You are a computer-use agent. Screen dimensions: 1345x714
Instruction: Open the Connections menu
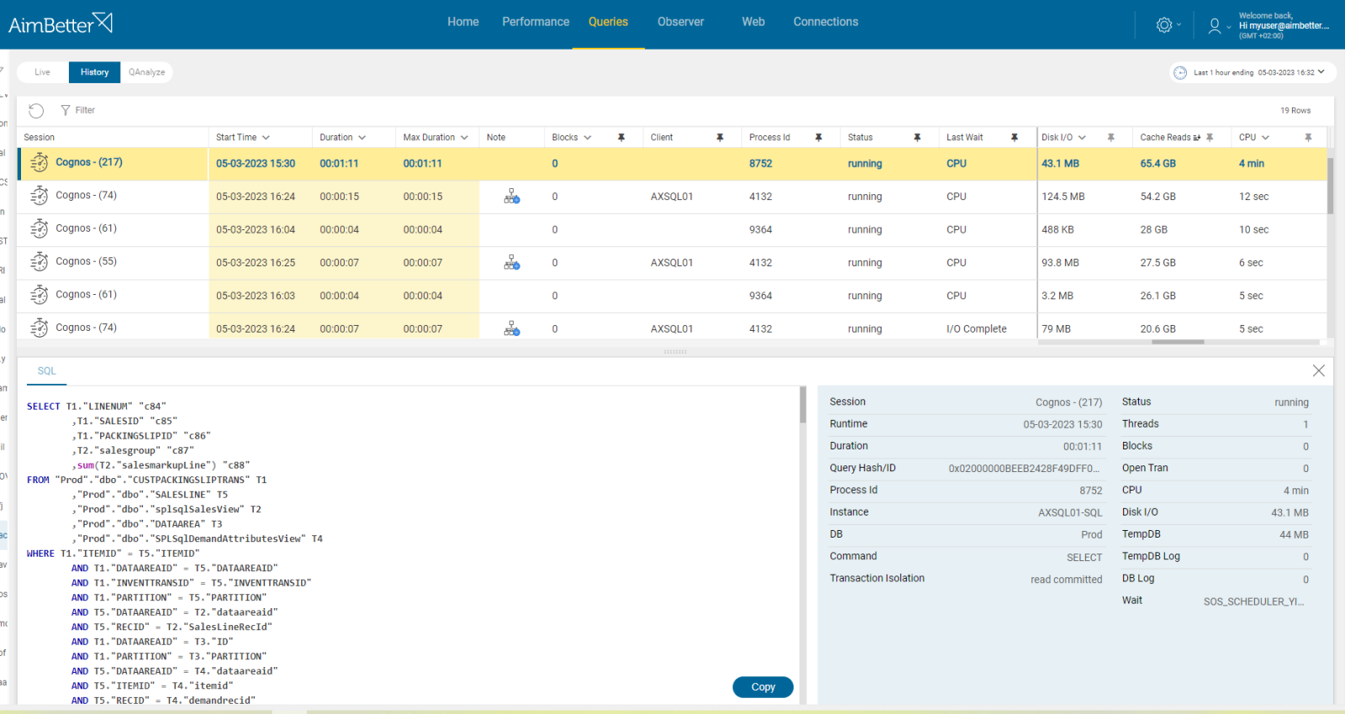point(825,22)
